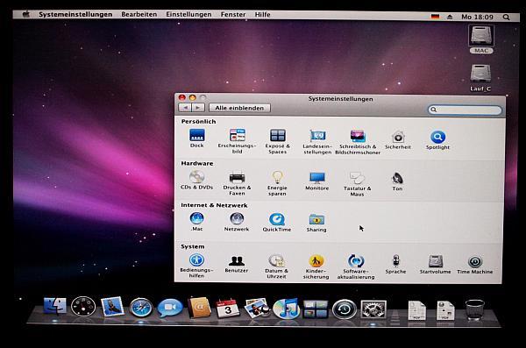Open the Ton sound preferences
Screen dimensions: 526x348
point(397,181)
